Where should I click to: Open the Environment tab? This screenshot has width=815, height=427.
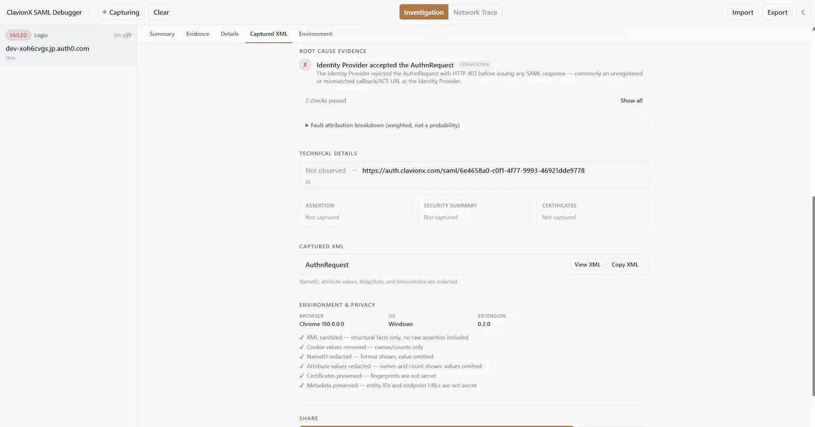click(315, 34)
